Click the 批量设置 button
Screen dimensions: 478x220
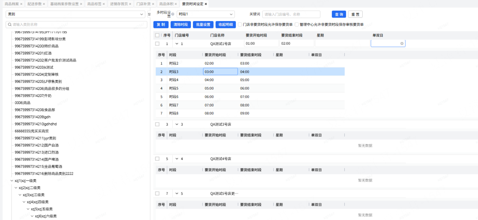203,25
